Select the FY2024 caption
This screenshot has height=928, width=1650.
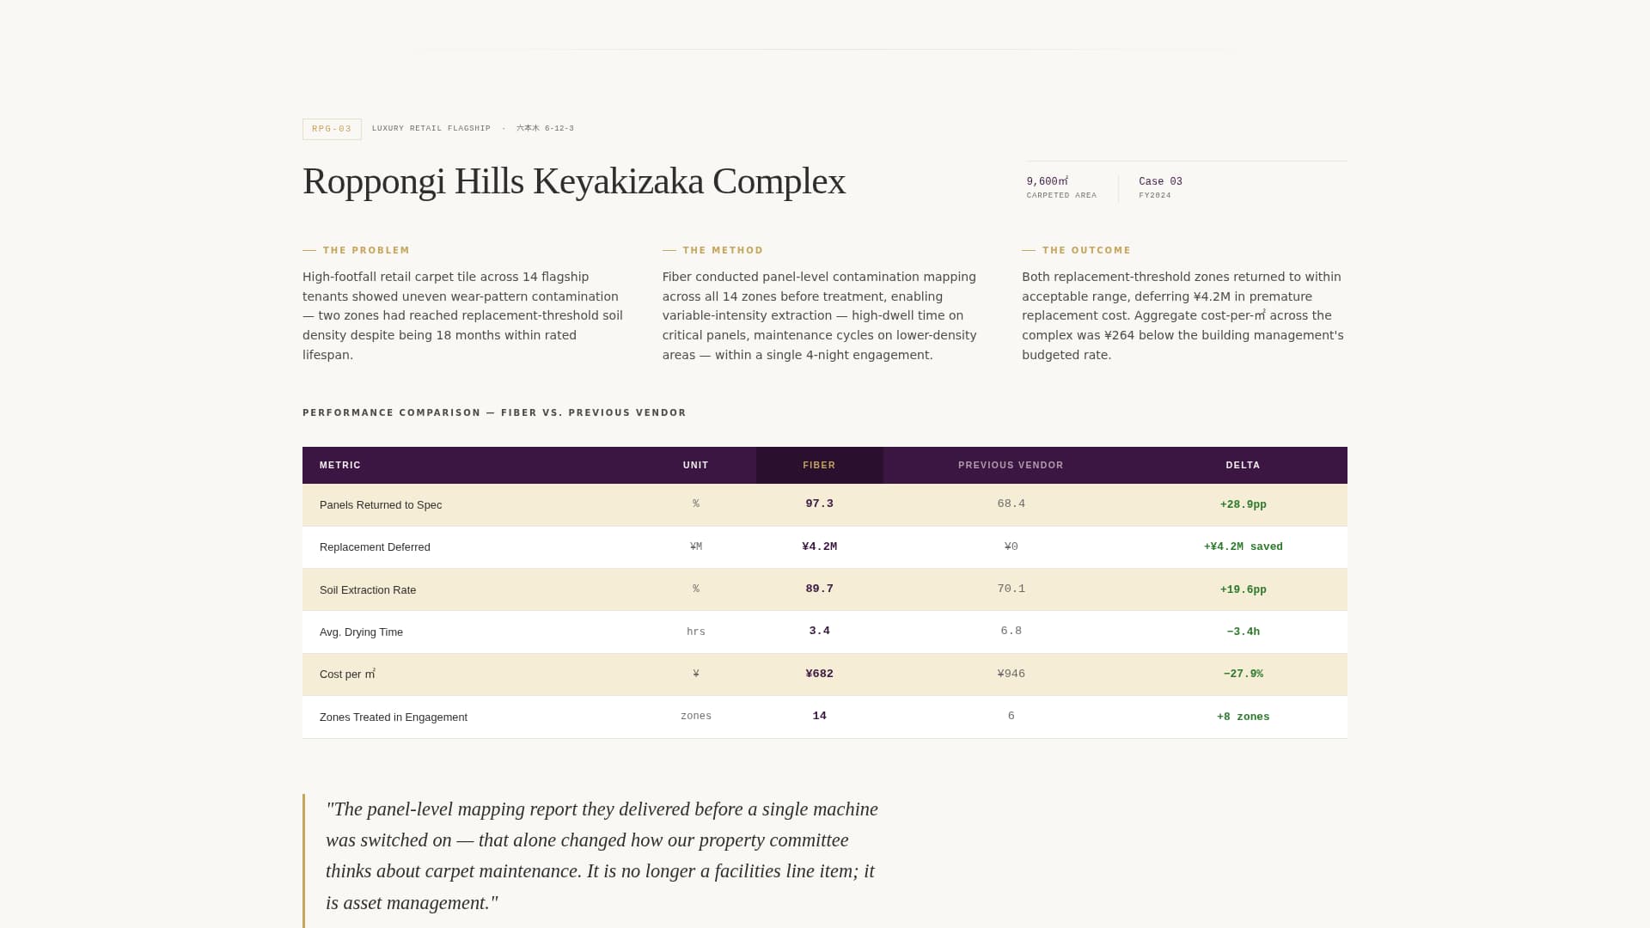(1155, 196)
